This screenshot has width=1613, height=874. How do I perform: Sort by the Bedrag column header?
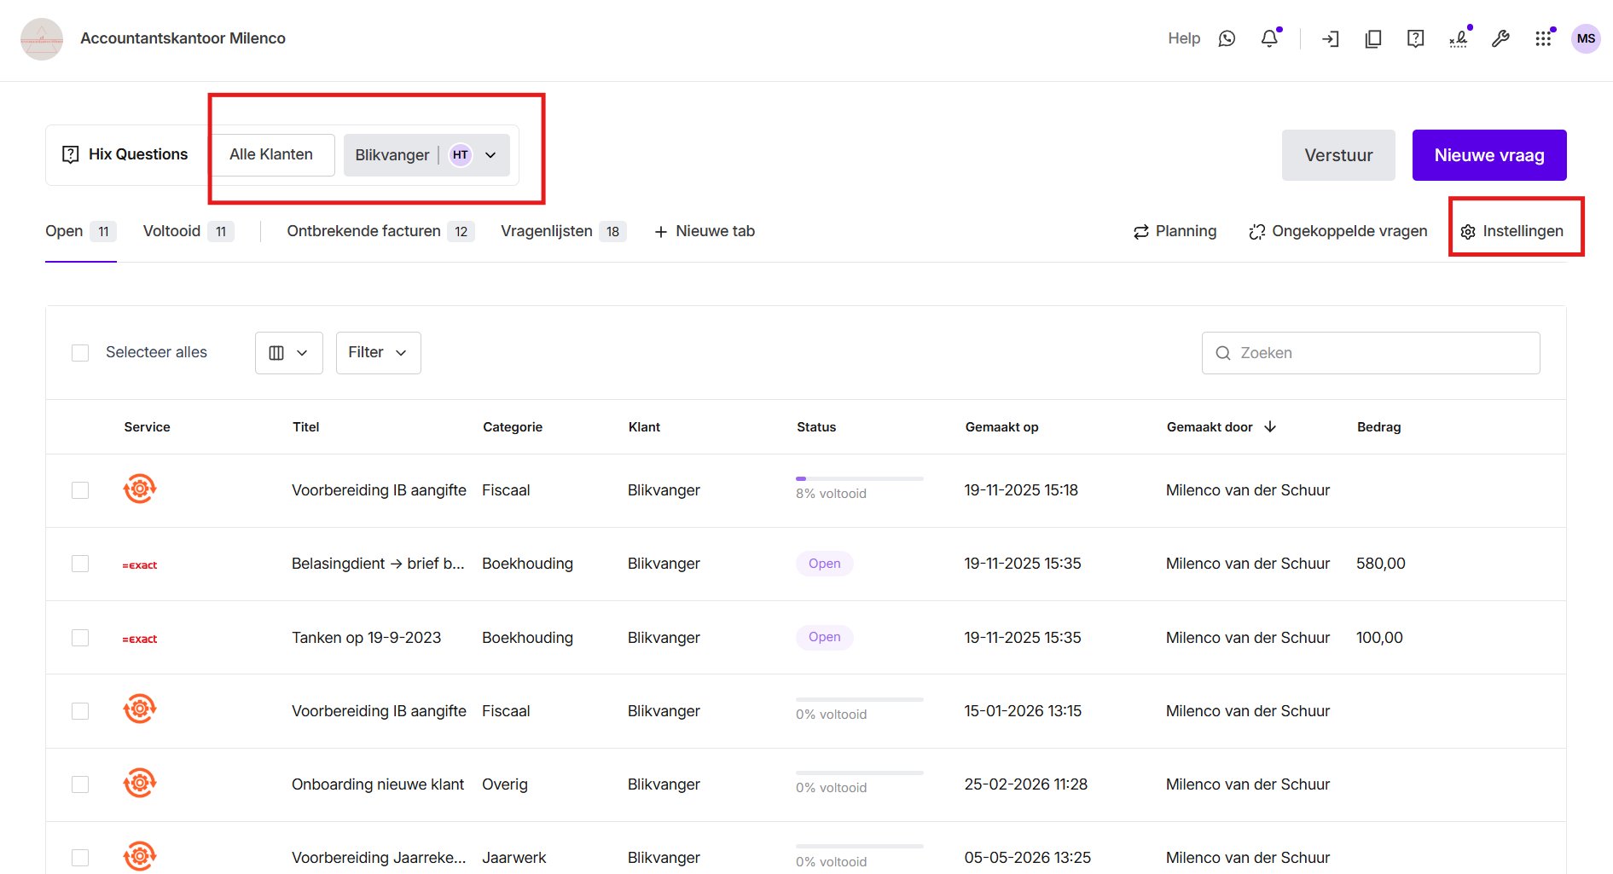1378,426
